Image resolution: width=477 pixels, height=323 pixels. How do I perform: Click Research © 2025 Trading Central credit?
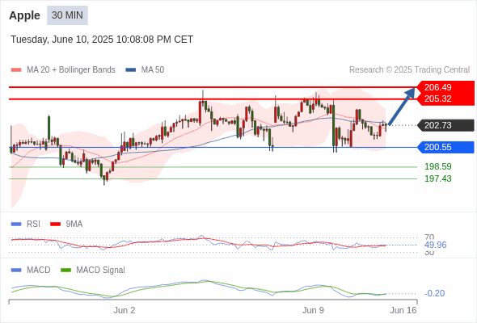[409, 70]
